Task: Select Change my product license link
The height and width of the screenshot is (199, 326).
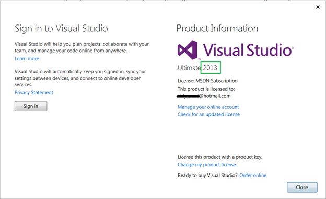Action: [207, 165]
